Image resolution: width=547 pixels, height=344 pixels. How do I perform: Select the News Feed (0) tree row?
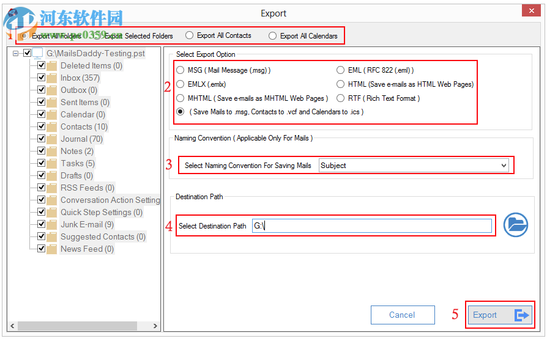coord(87,249)
